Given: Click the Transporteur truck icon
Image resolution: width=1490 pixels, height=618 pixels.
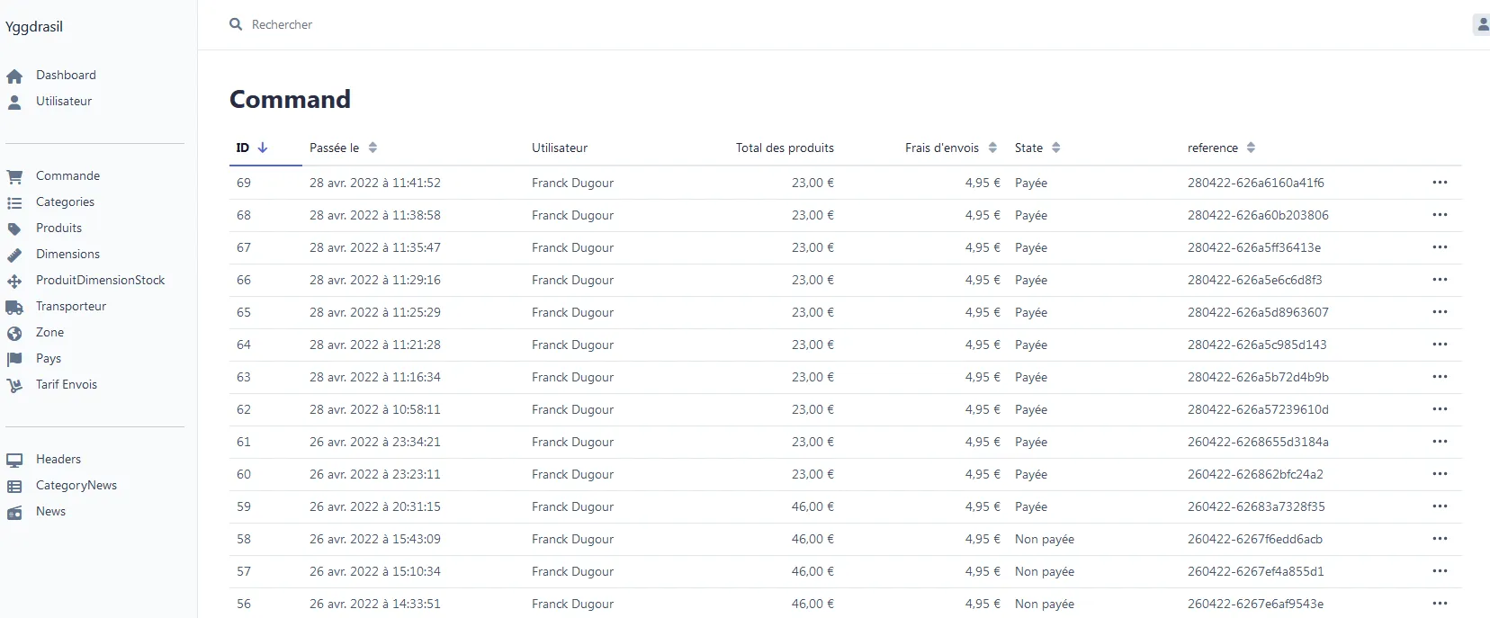Looking at the screenshot, I should tap(14, 307).
